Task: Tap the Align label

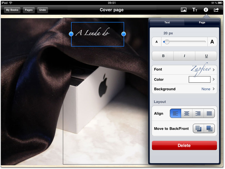Action: [159, 114]
